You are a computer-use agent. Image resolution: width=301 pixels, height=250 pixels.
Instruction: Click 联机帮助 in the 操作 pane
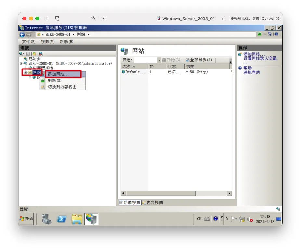point(252,72)
